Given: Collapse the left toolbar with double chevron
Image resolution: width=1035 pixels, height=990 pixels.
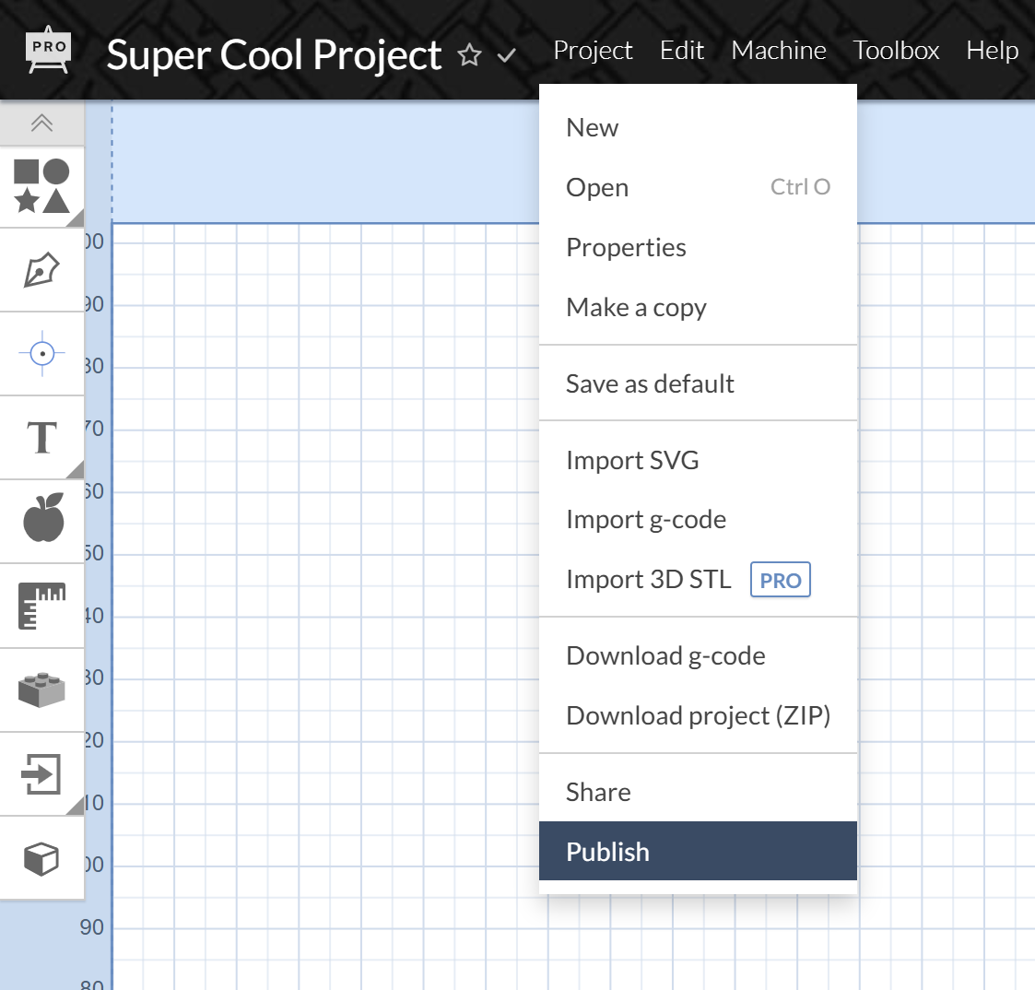Looking at the screenshot, I should click(x=41, y=124).
